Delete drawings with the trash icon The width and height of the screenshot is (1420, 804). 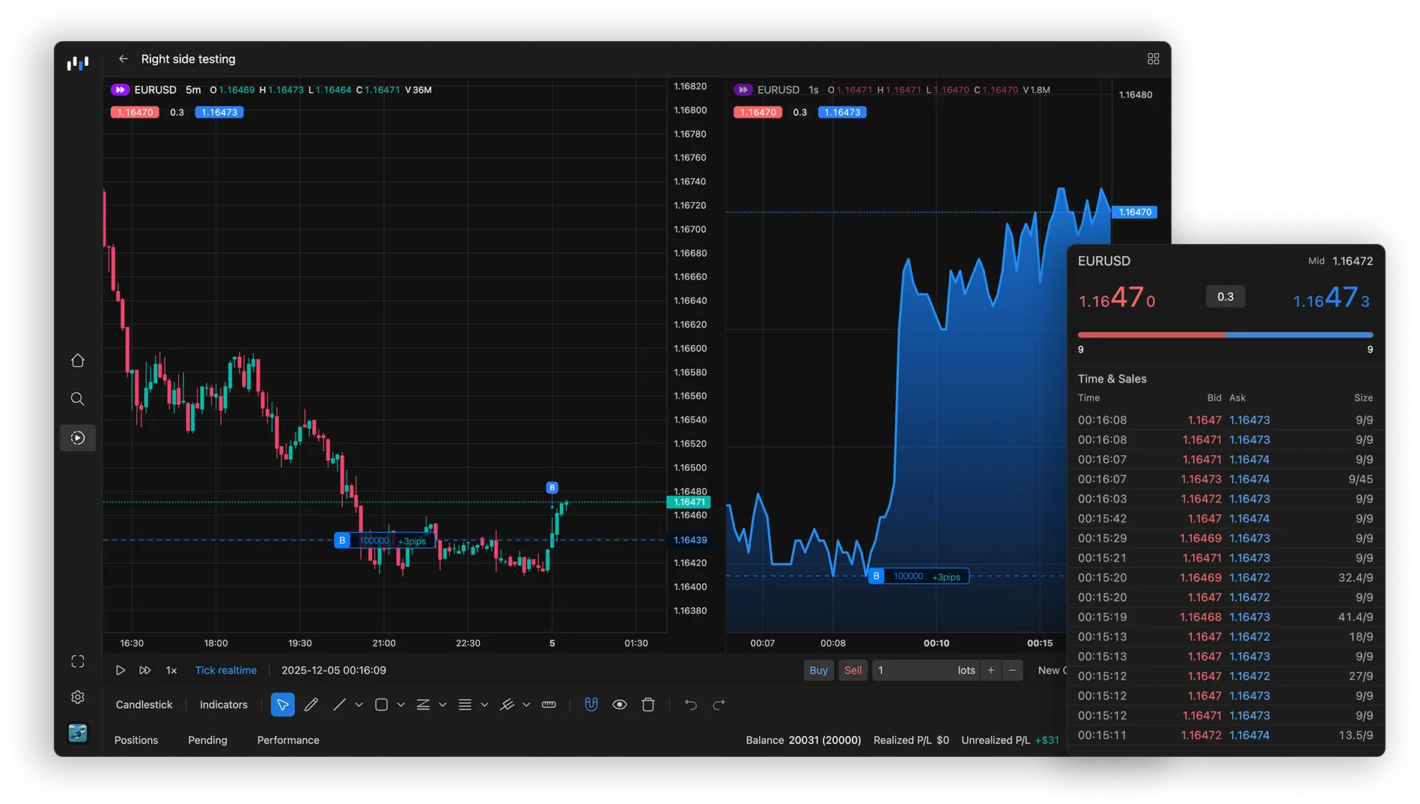coord(648,705)
